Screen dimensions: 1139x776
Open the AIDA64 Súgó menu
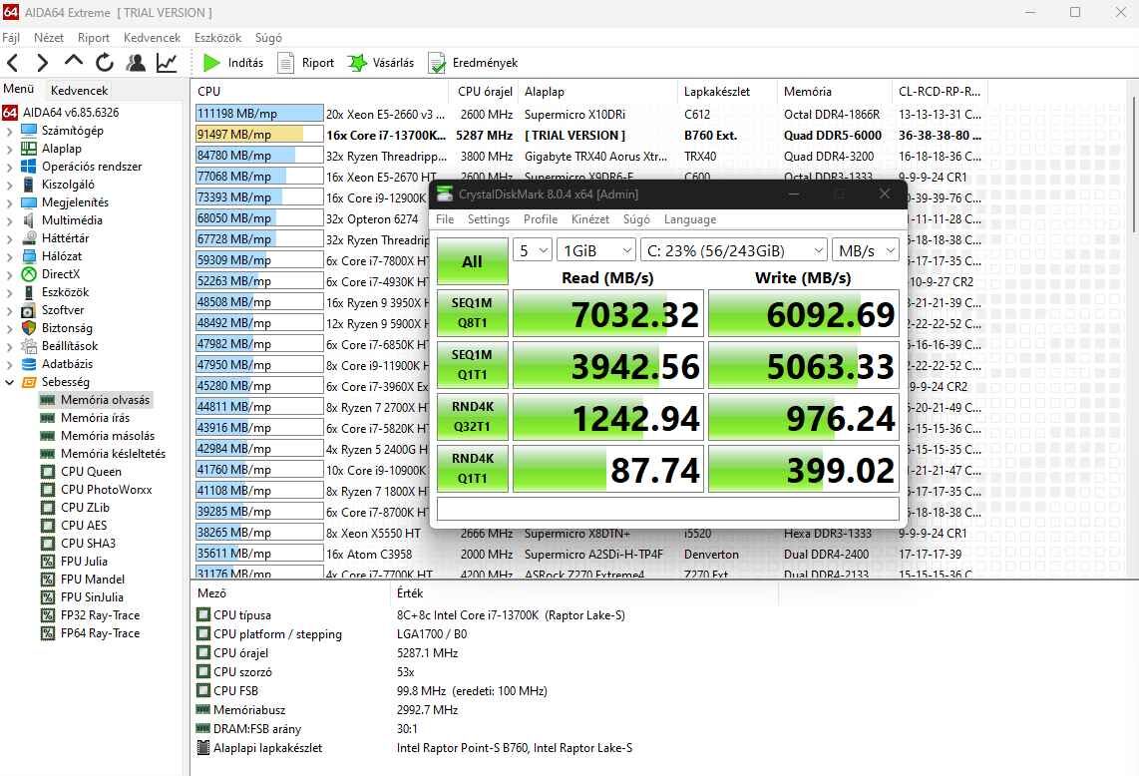click(x=268, y=38)
